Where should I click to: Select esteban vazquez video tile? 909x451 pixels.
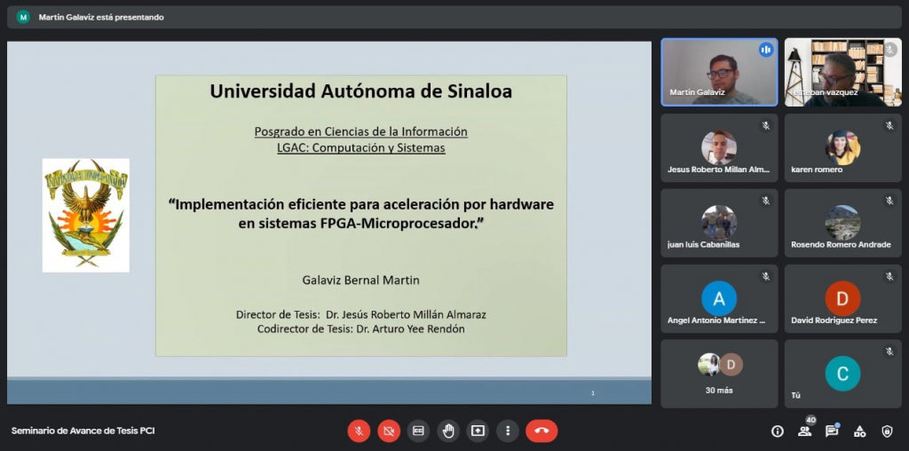(843, 73)
